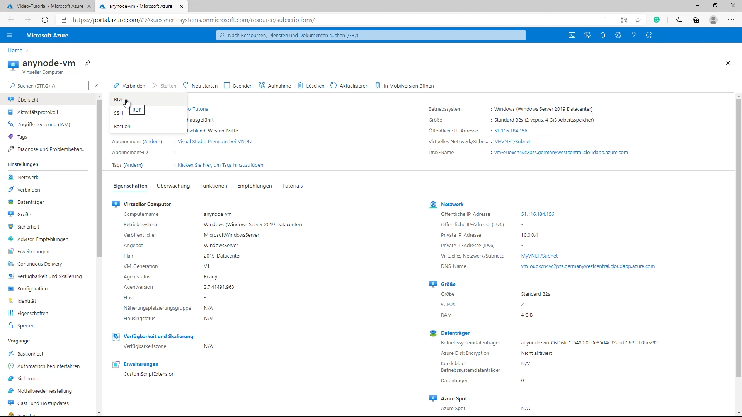Click Ändern next to Abonnement
Image resolution: width=742 pixels, height=417 pixels.
point(152,141)
